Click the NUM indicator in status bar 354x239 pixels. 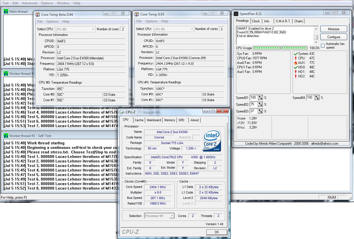coord(332,197)
